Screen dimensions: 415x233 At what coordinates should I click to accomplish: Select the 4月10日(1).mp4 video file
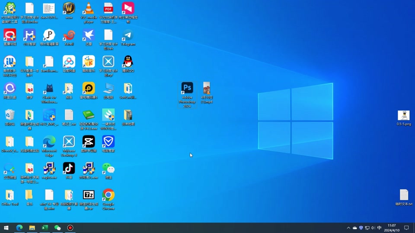[x=207, y=92]
